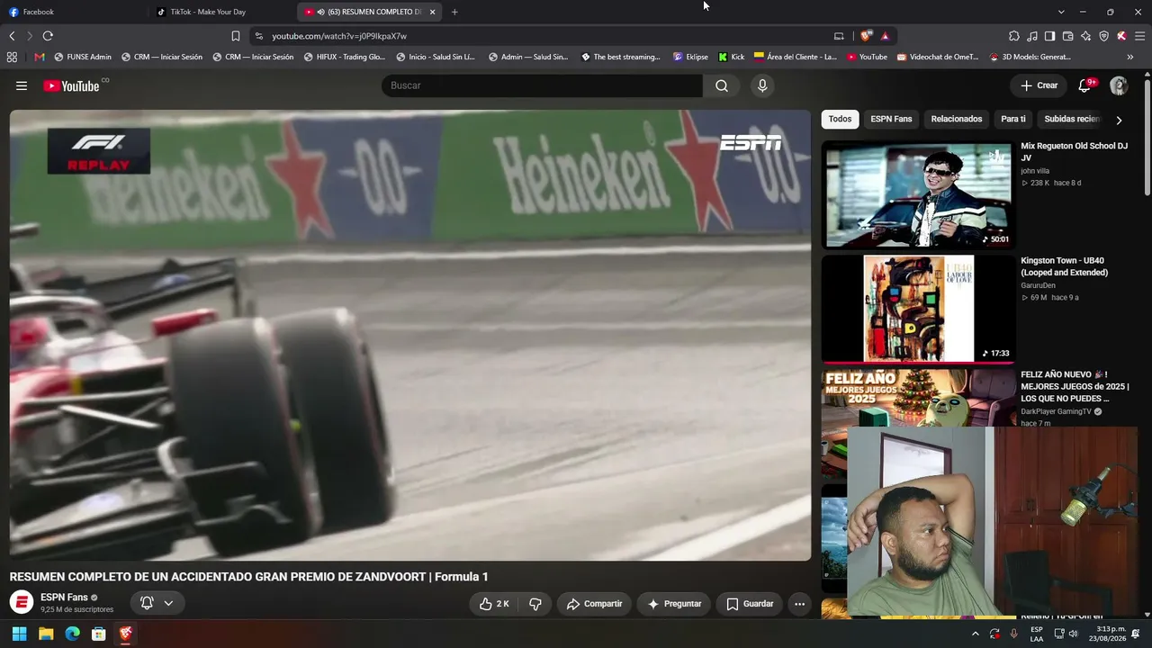Open Microsoft Store from the taskbar
Viewport: 1152px width, 648px height.
point(99,634)
